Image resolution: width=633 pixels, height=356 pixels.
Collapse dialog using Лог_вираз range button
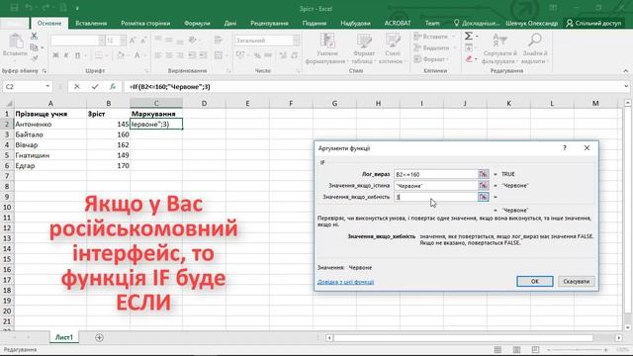coord(484,174)
